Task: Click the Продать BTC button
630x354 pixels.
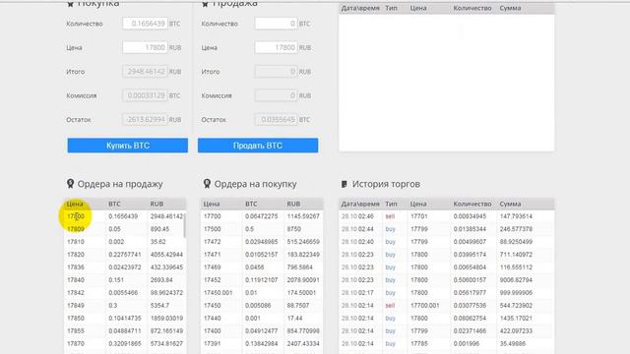Action: tap(258, 146)
